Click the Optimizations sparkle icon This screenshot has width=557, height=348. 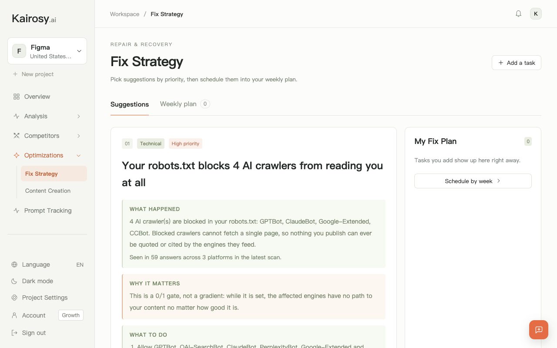click(17, 155)
